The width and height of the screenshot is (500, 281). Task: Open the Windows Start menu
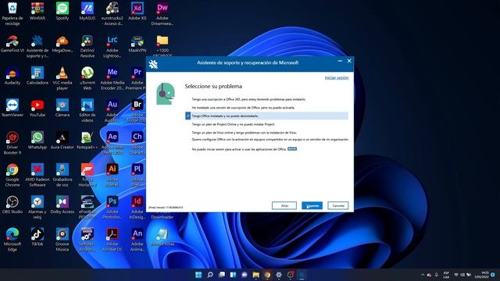pyautogui.click(x=198, y=275)
